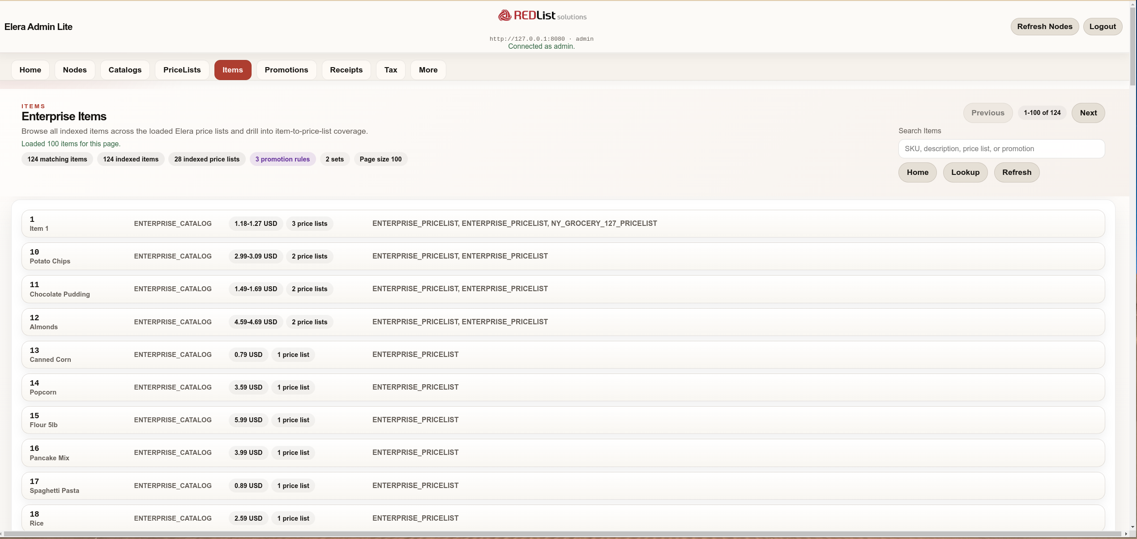
Task: Click ENTERPRISE_CATALOG in the Almonds row
Action: (x=173, y=322)
